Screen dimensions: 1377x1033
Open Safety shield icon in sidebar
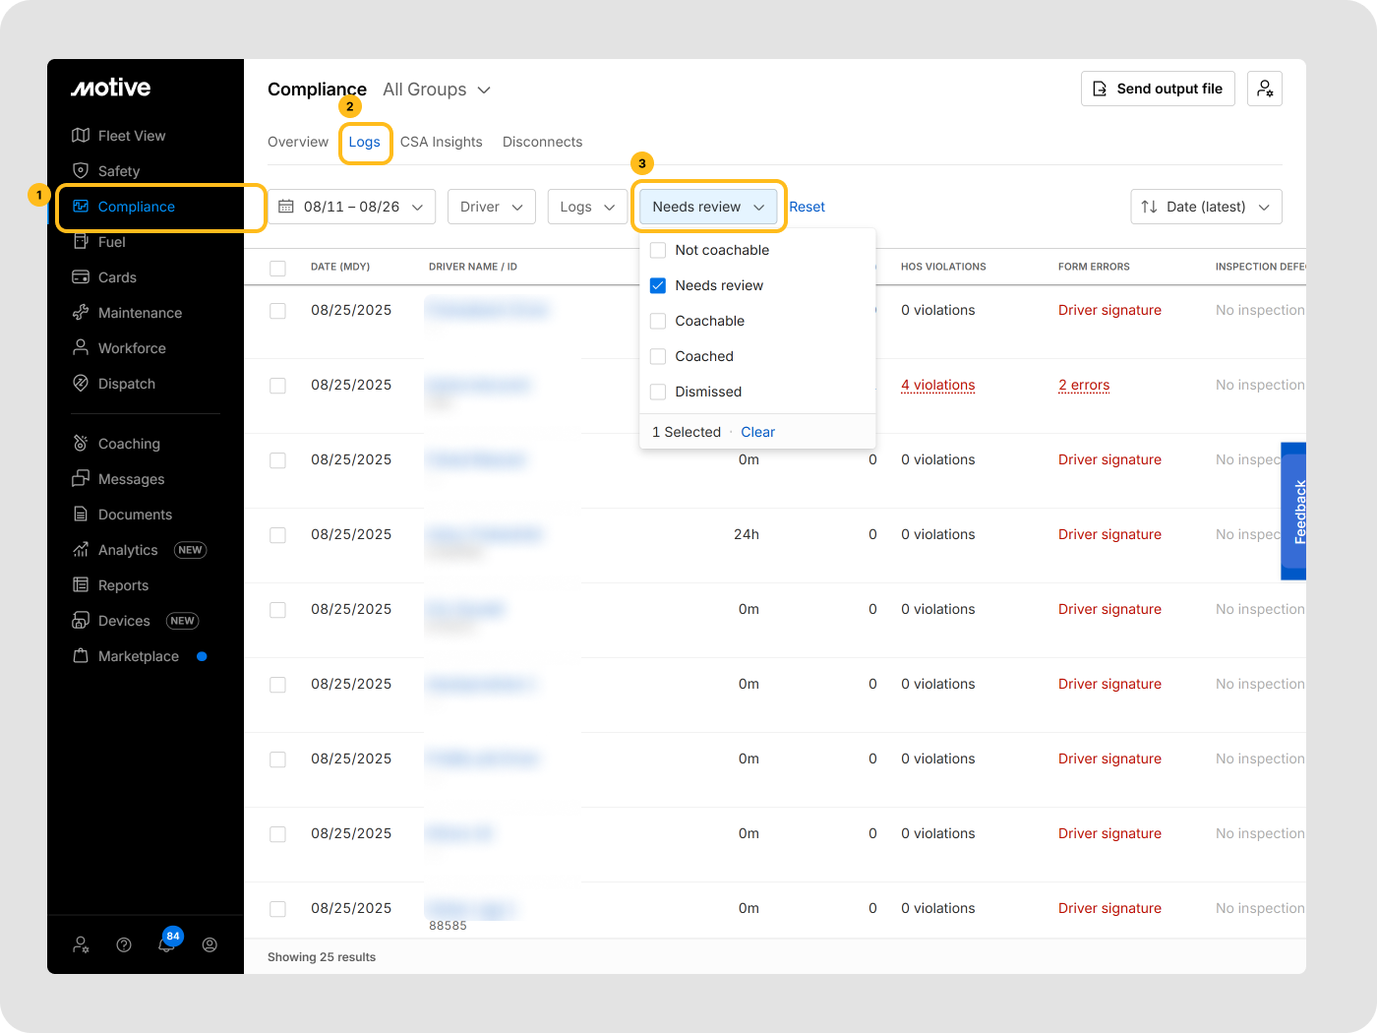click(x=81, y=171)
